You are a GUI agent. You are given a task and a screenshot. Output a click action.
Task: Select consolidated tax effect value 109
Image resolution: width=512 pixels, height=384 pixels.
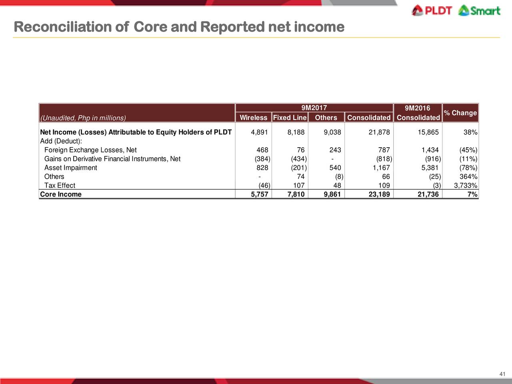(x=384, y=185)
